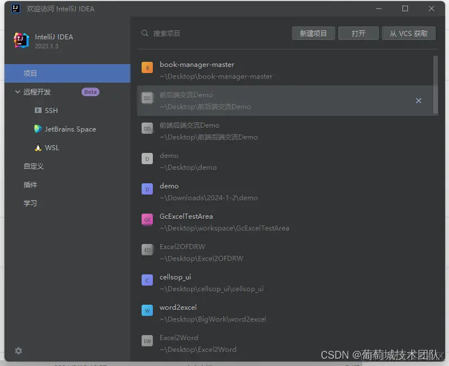Click the JetBrains Space icon

tap(38, 129)
